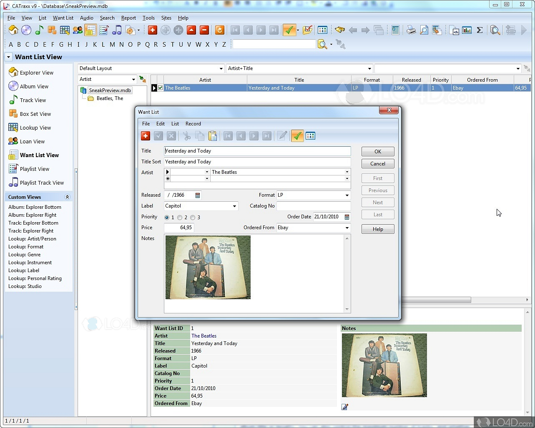
Task: Click into the Title input field
Action: tap(257, 151)
